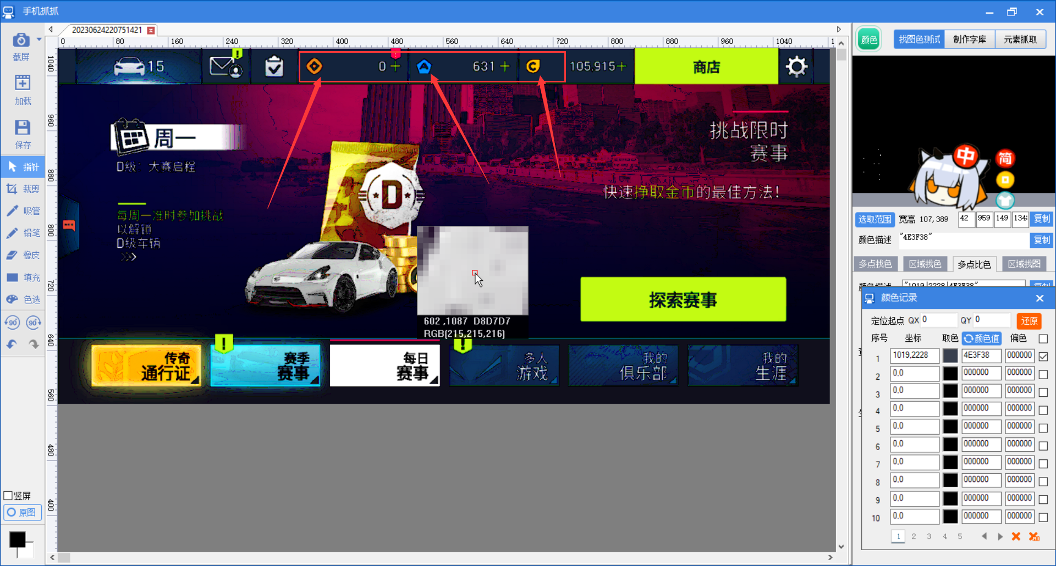
Task: Open the 区域找色 tab
Action: pos(925,264)
